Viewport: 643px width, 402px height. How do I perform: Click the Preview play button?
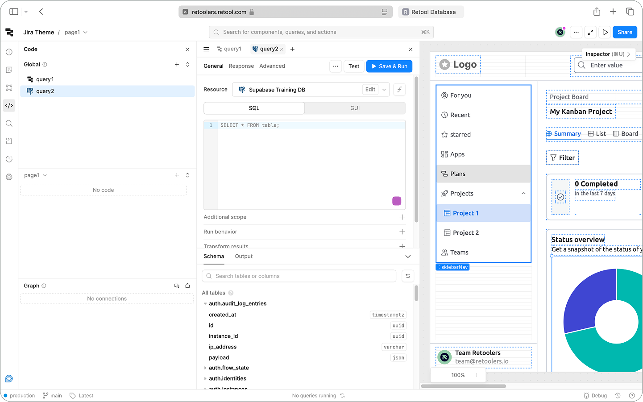coord(605,32)
